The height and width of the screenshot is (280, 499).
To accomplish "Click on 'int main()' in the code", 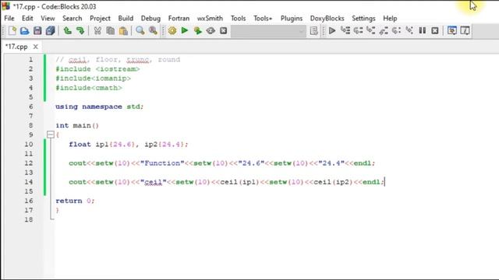I will click(77, 126).
